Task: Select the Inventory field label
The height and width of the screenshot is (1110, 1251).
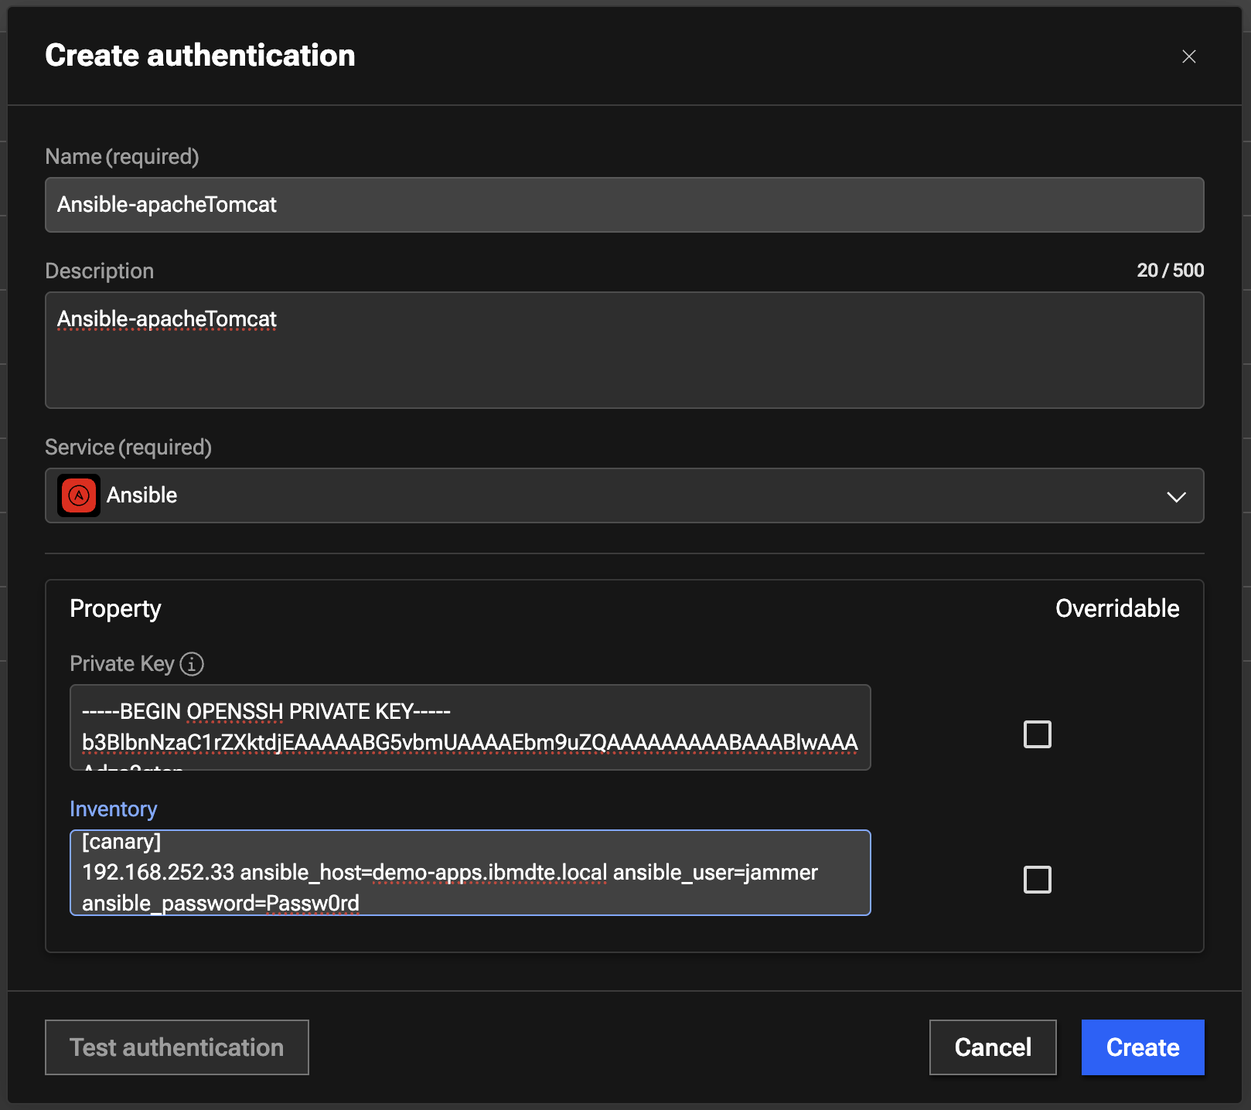Action: click(x=114, y=809)
